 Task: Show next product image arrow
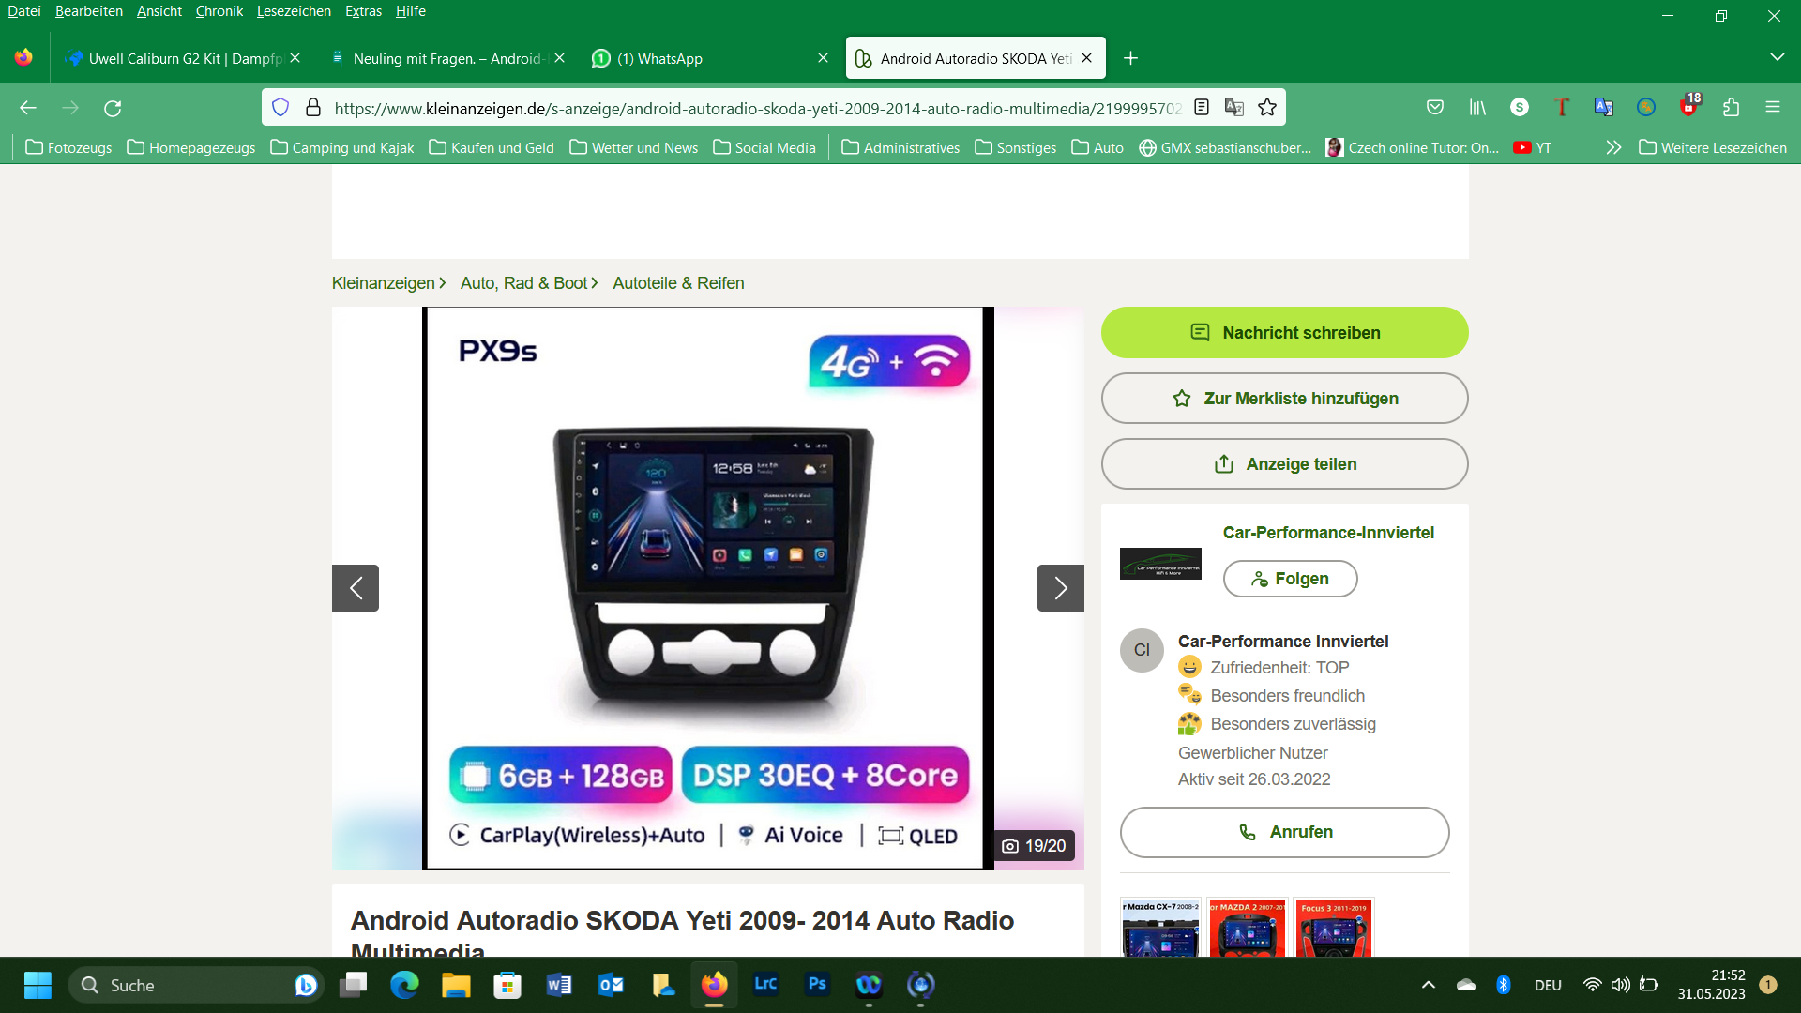pos(1060,588)
